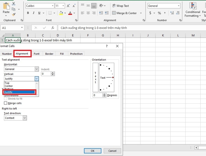Collapse the Vertical alignment dropdown arrow

[x=37, y=79]
